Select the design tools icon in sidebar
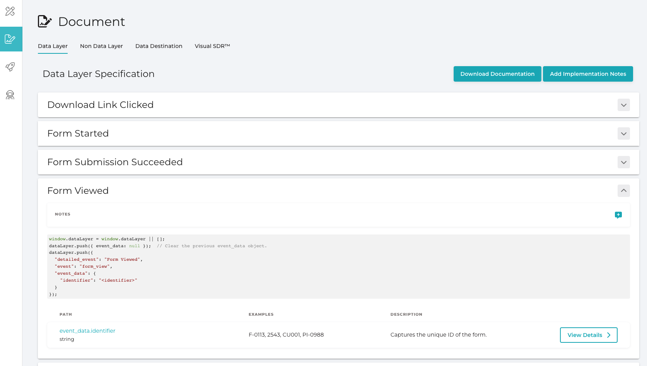 click(10, 12)
